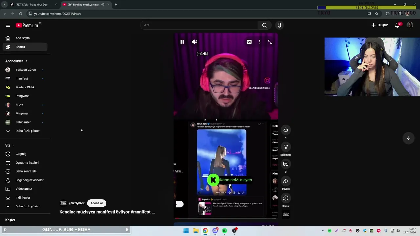
Task: Go to next Short with down arrow
Action: [x=409, y=138]
